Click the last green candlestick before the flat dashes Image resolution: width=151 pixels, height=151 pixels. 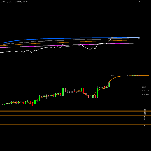109,85
